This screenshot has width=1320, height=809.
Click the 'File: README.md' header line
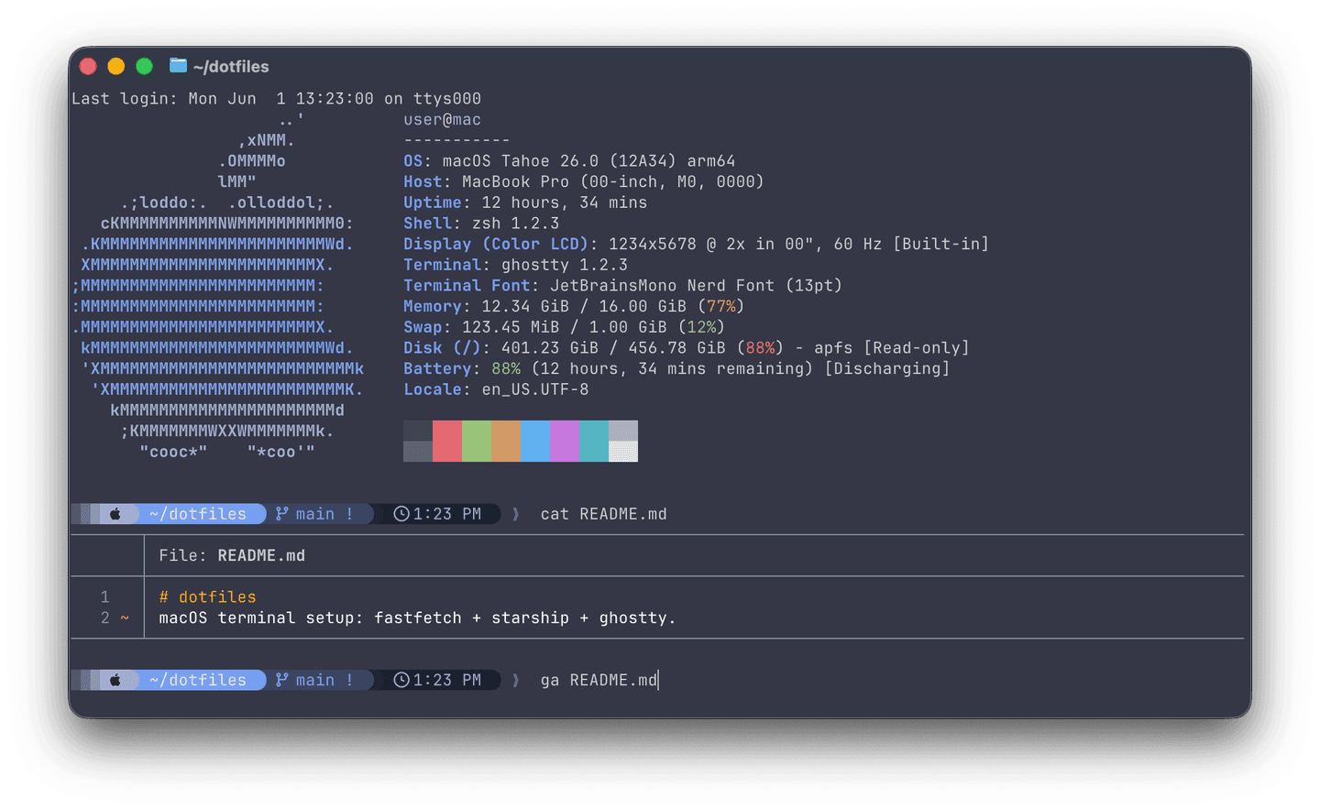(x=232, y=555)
